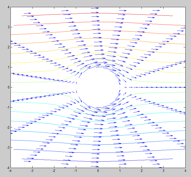Click the x-axis tick label -1
Image resolution: width=191 pixels, height=177 pixels.
pyautogui.click(x=75, y=171)
